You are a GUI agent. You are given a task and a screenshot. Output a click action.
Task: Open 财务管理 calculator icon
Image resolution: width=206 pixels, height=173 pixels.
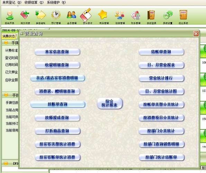135,15
